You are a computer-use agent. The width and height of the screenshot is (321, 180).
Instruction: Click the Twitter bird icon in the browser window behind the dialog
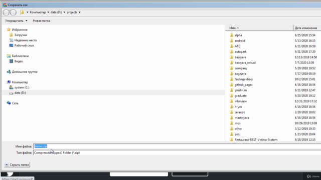tap(10, 173)
